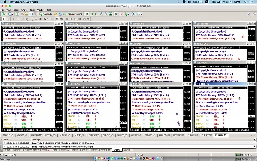Select the Cursor arrow tool
Screen dimensions: 257x161
[3, 19]
